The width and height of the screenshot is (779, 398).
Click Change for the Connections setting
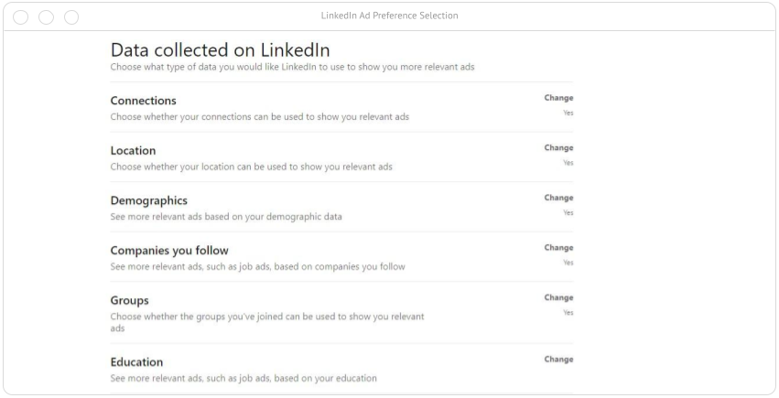(558, 98)
